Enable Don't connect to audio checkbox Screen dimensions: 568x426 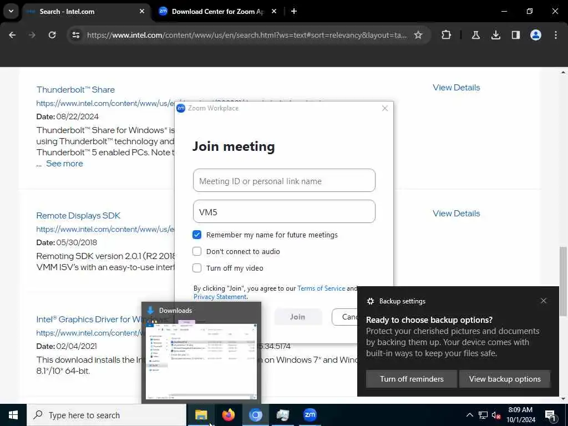(197, 251)
